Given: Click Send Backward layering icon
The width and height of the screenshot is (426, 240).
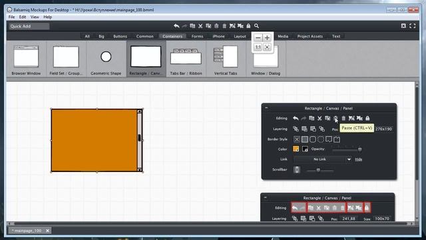Looking at the screenshot, I should pyautogui.click(x=313, y=129).
